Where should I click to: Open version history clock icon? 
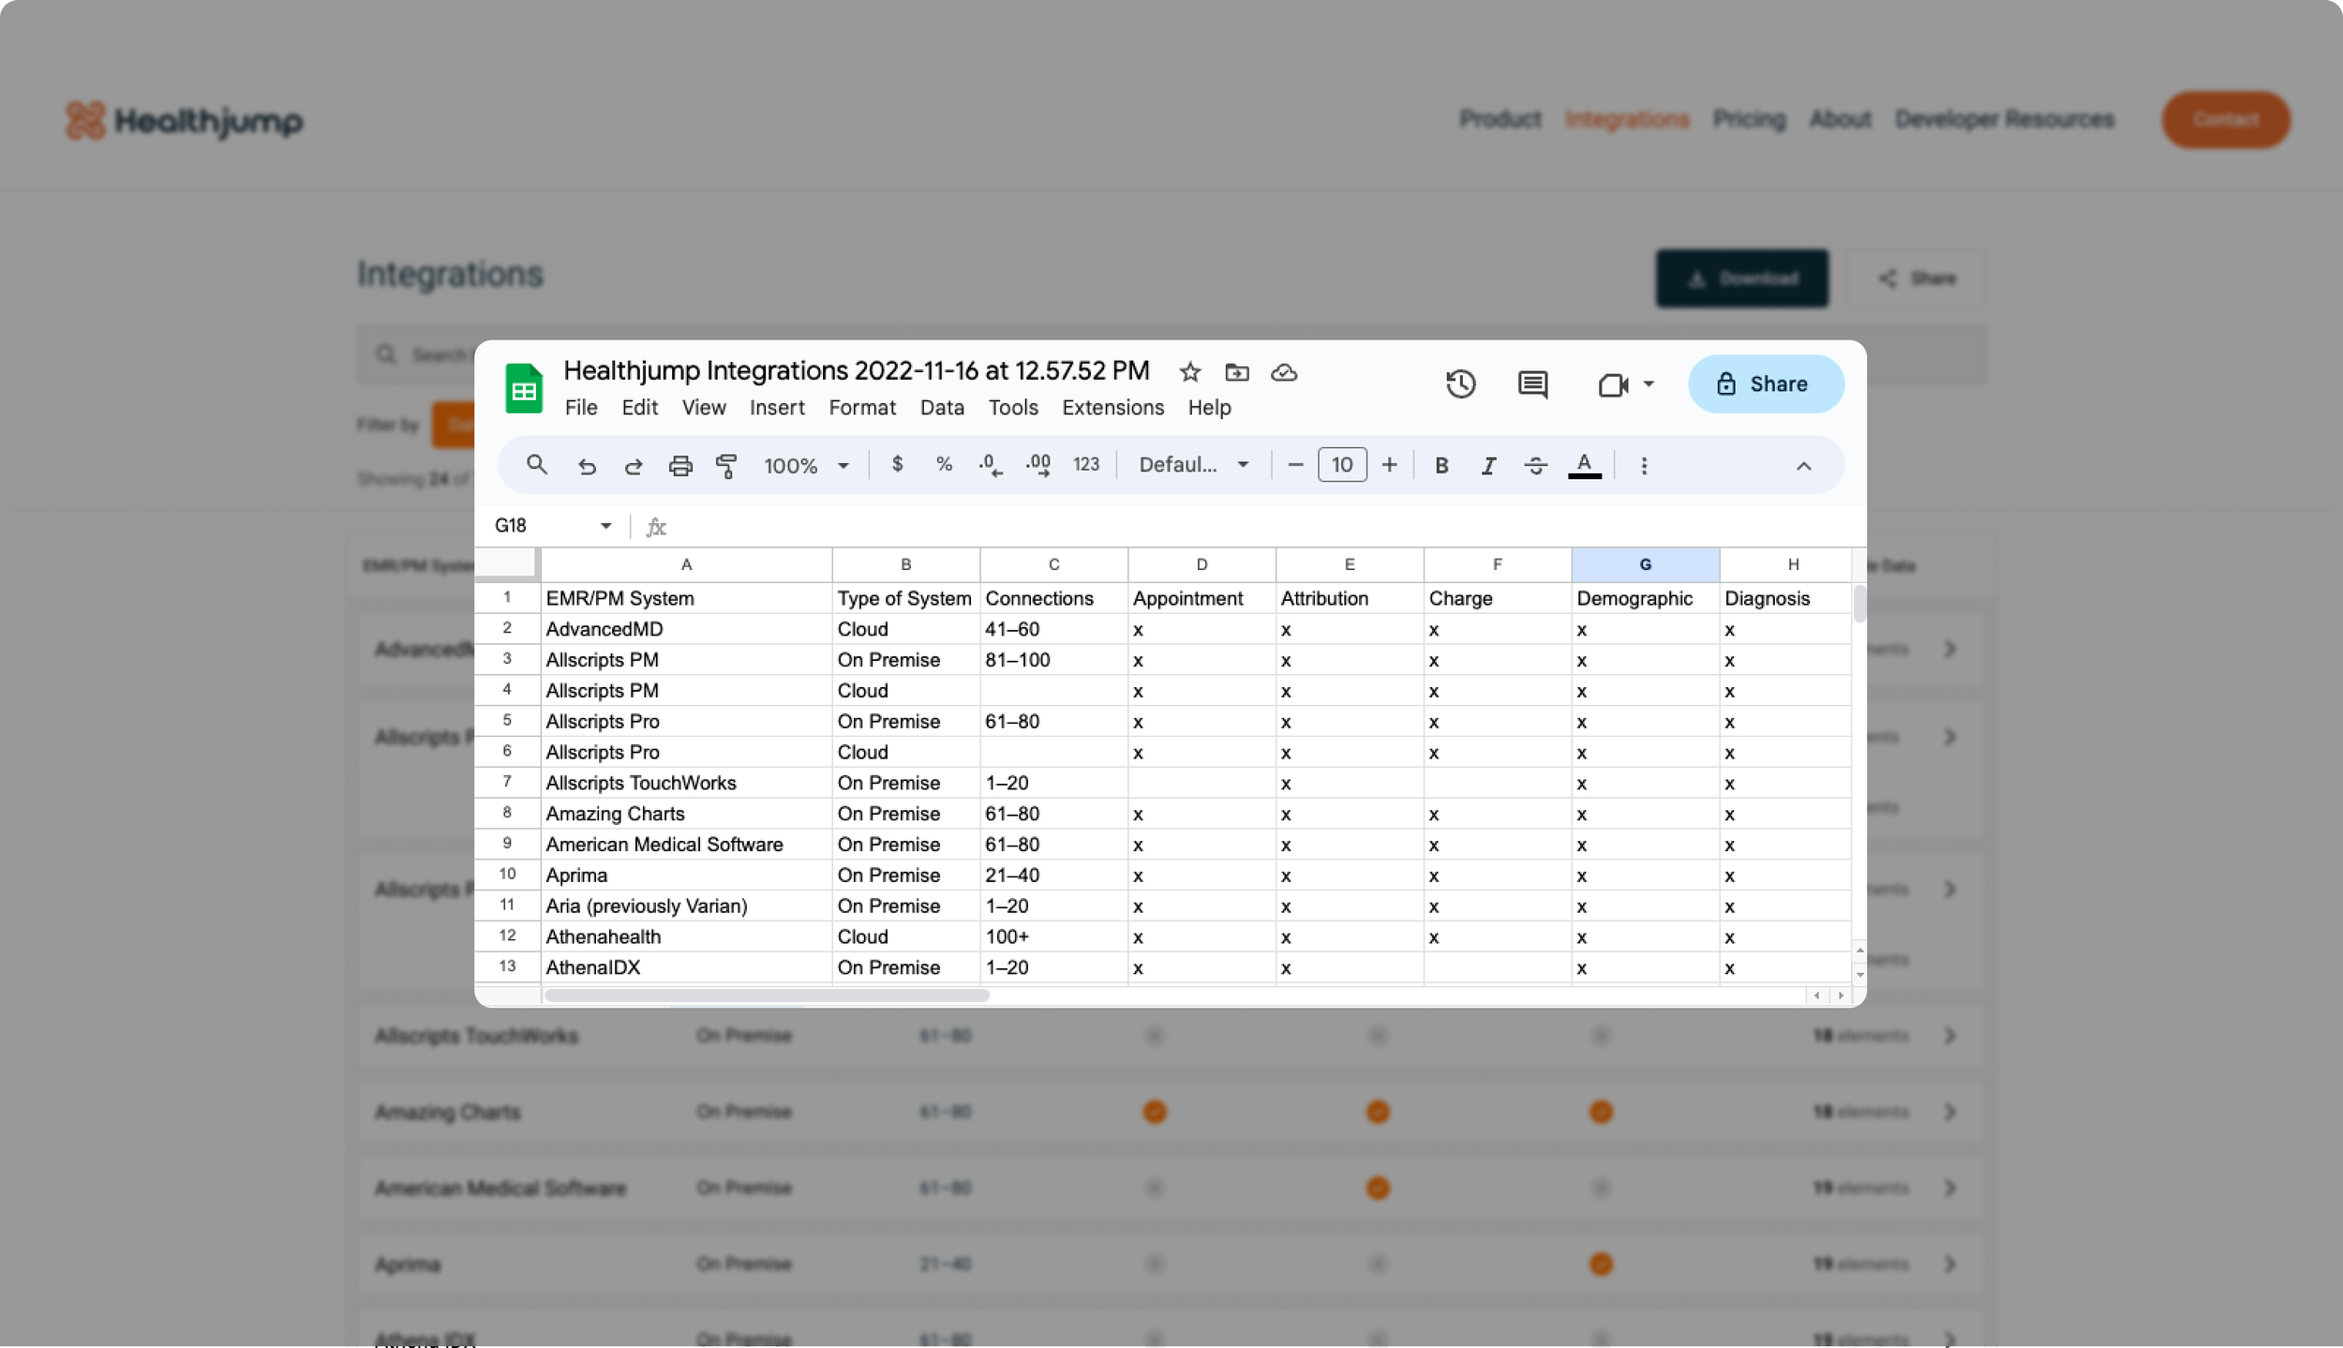tap(1460, 383)
